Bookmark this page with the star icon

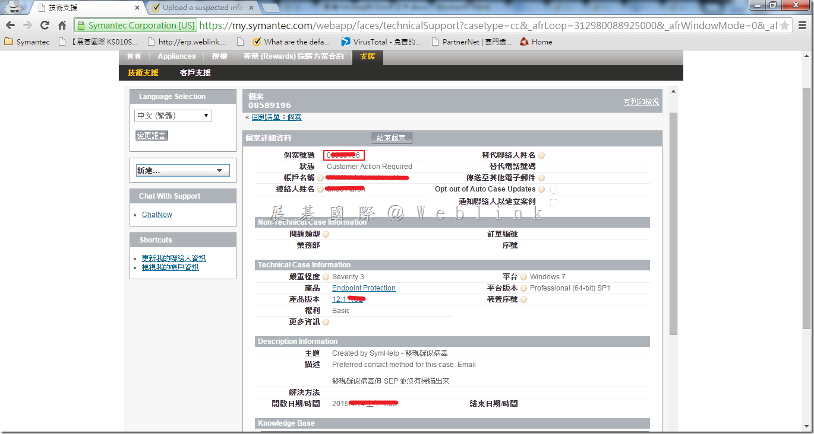784,25
